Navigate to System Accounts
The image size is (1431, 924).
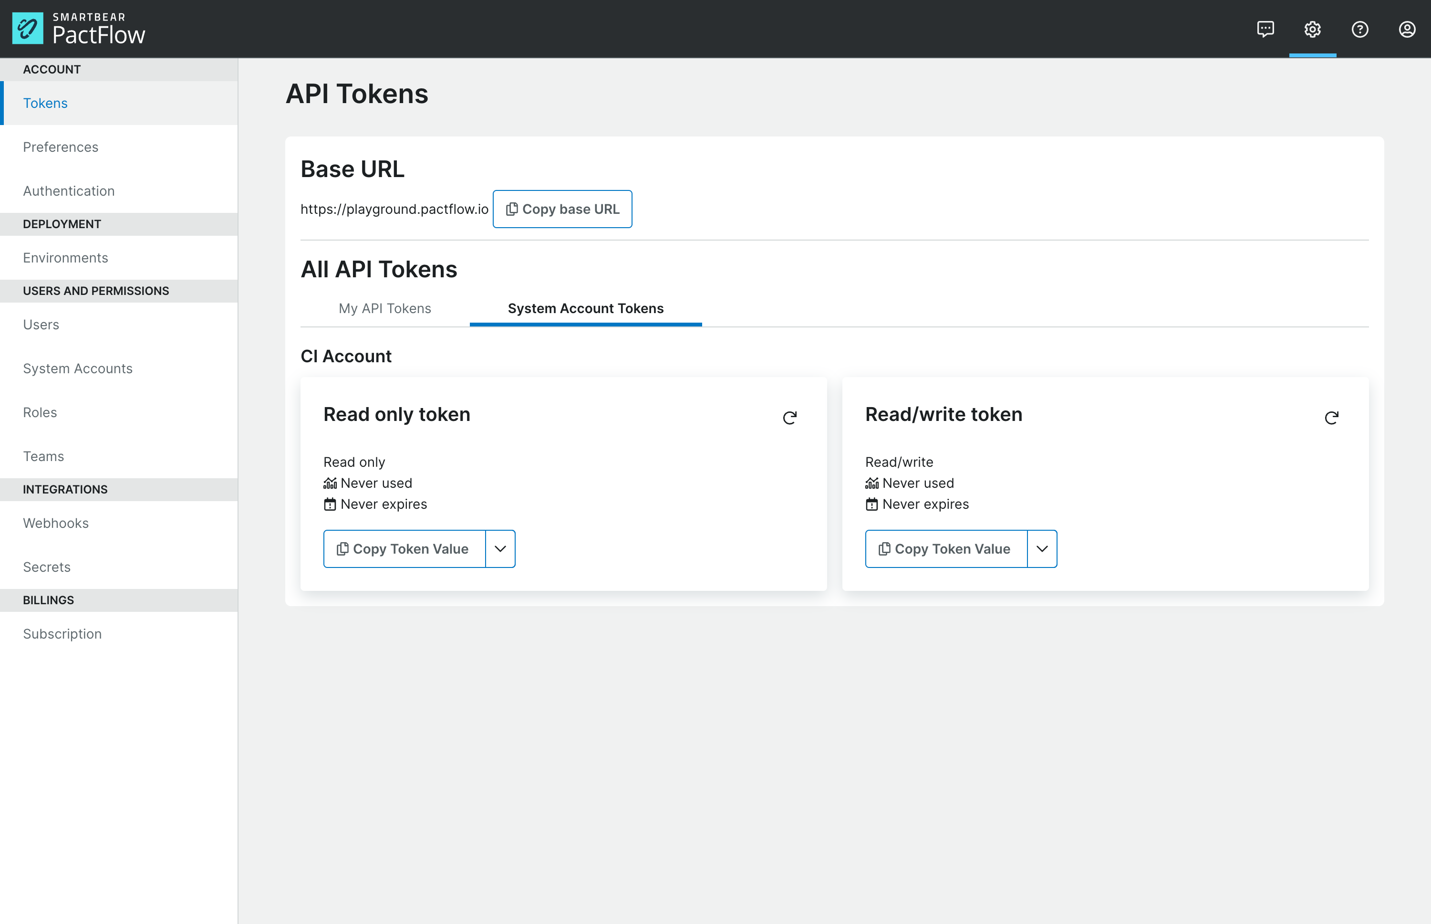tap(77, 368)
